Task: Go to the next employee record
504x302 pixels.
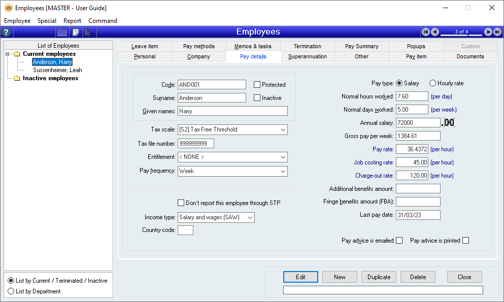Action: click(488, 32)
